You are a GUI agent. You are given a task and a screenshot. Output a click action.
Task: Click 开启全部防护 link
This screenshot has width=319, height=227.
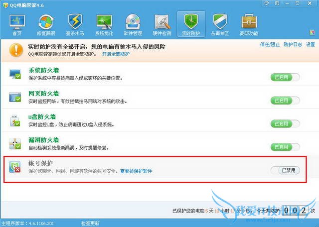tap(116, 54)
